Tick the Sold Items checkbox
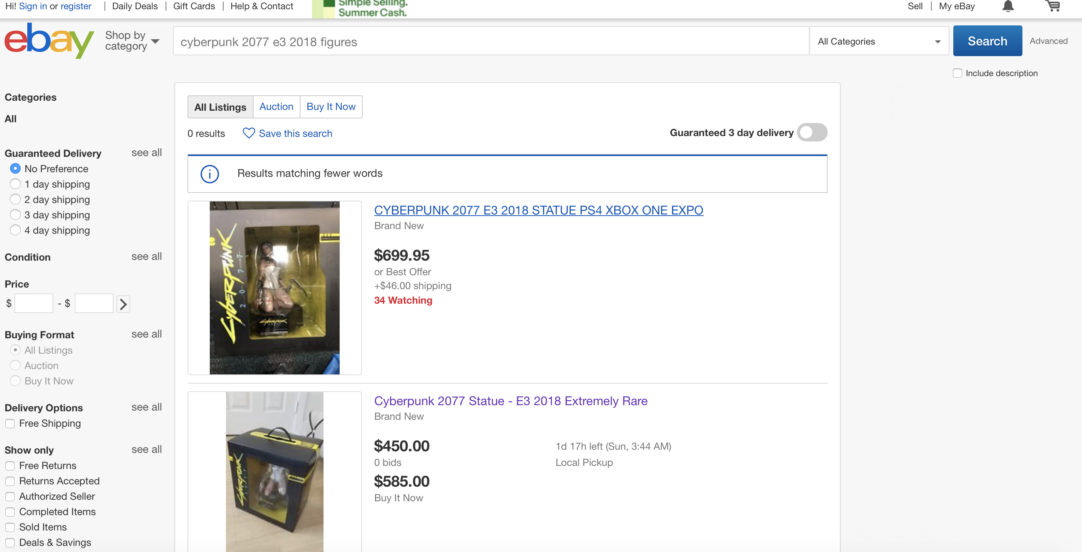 (x=10, y=527)
